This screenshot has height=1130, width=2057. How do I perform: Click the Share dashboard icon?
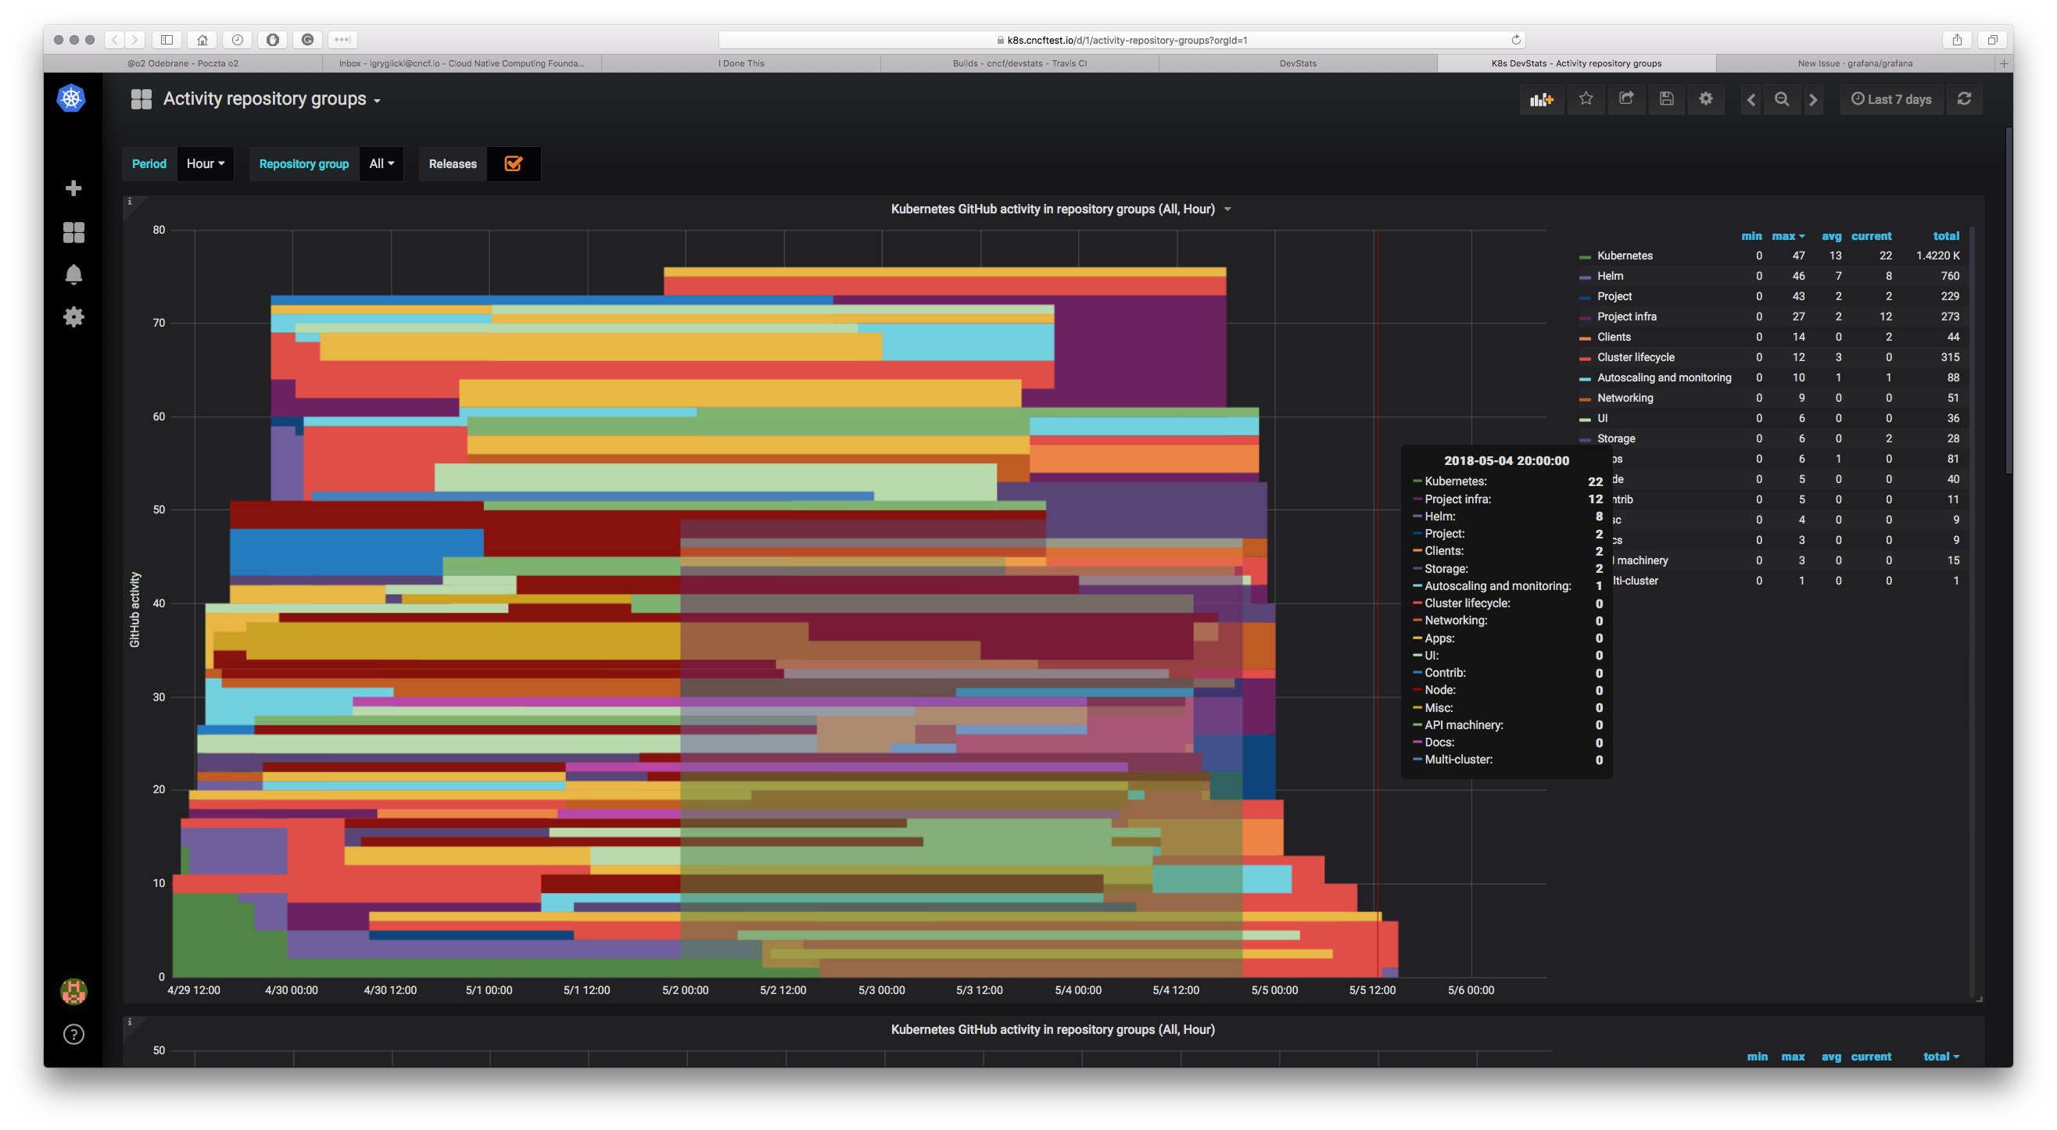pos(1625,99)
